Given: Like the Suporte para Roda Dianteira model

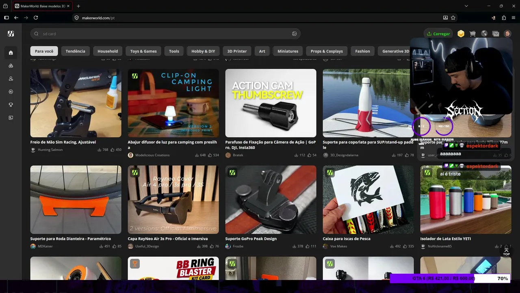Looking at the screenshot, I should click(114, 246).
